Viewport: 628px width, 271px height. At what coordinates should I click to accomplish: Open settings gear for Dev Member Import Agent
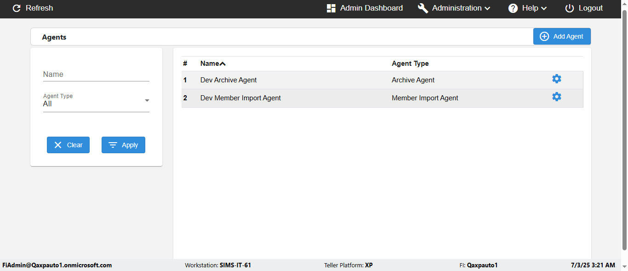tap(556, 97)
